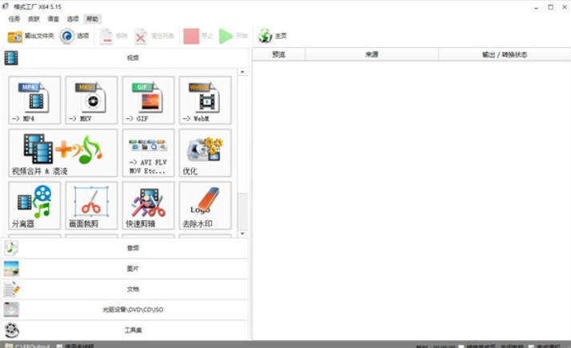Click the -> AVI FLV MOV Etc... icon

pyautogui.click(x=148, y=153)
